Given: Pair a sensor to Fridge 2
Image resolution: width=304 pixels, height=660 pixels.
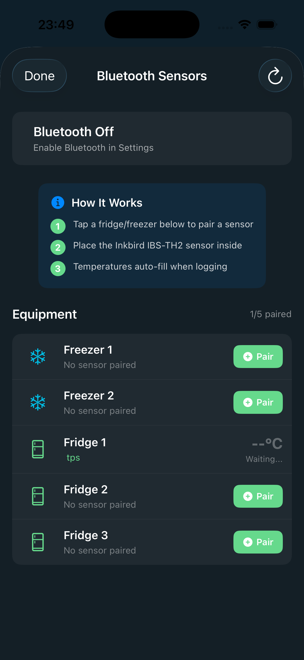Looking at the screenshot, I should click(x=258, y=496).
